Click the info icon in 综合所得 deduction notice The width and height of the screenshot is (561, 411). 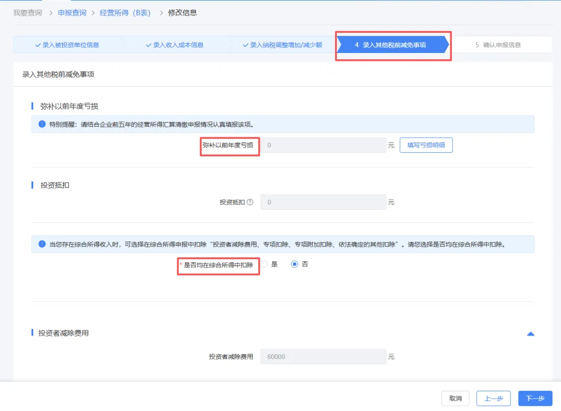[x=42, y=244]
